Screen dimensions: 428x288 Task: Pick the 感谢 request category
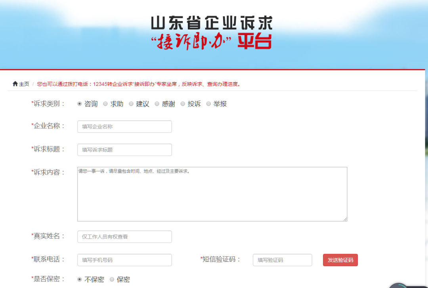157,104
